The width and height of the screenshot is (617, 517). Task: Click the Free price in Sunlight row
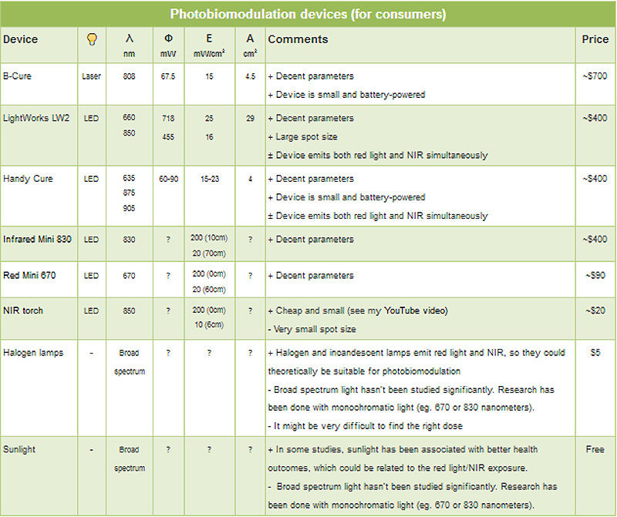(595, 449)
